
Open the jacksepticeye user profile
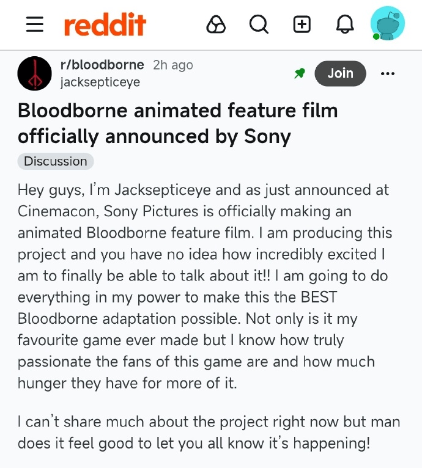click(100, 82)
